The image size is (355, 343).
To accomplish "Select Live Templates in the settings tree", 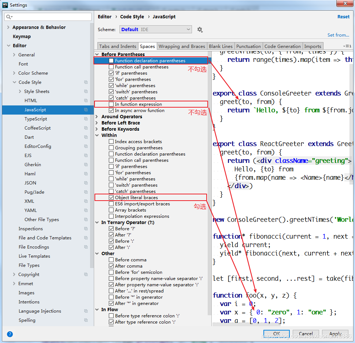I will pyautogui.click(x=34, y=256).
